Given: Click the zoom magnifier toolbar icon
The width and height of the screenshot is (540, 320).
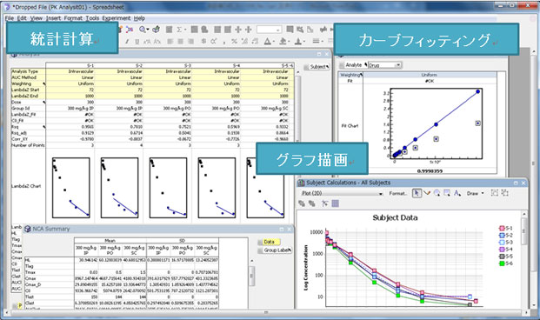Looking at the screenshot, I should coord(143,30).
